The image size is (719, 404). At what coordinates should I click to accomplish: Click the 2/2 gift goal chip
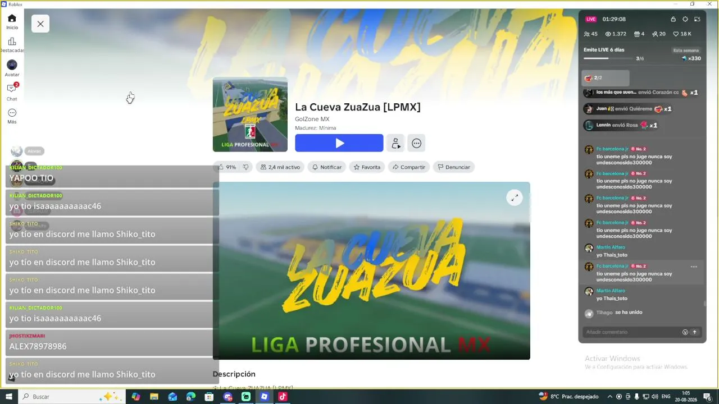606,78
